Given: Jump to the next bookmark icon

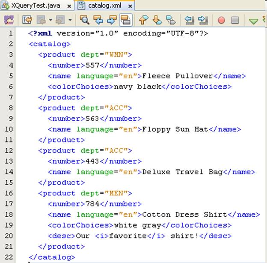Looking at the screenshot, I should 157,20.
